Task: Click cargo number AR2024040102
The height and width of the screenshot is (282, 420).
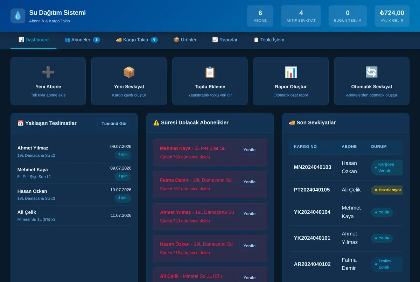Action: [x=312, y=264]
